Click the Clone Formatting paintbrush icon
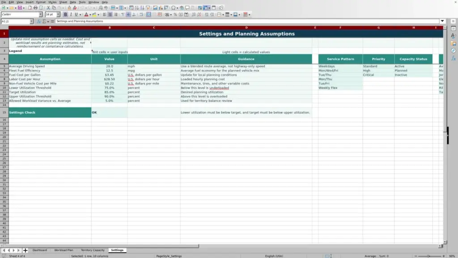Viewport: 458px width, 258px height. click(69, 8)
